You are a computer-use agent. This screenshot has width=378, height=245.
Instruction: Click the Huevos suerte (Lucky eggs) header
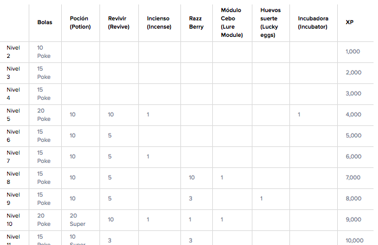(x=270, y=23)
